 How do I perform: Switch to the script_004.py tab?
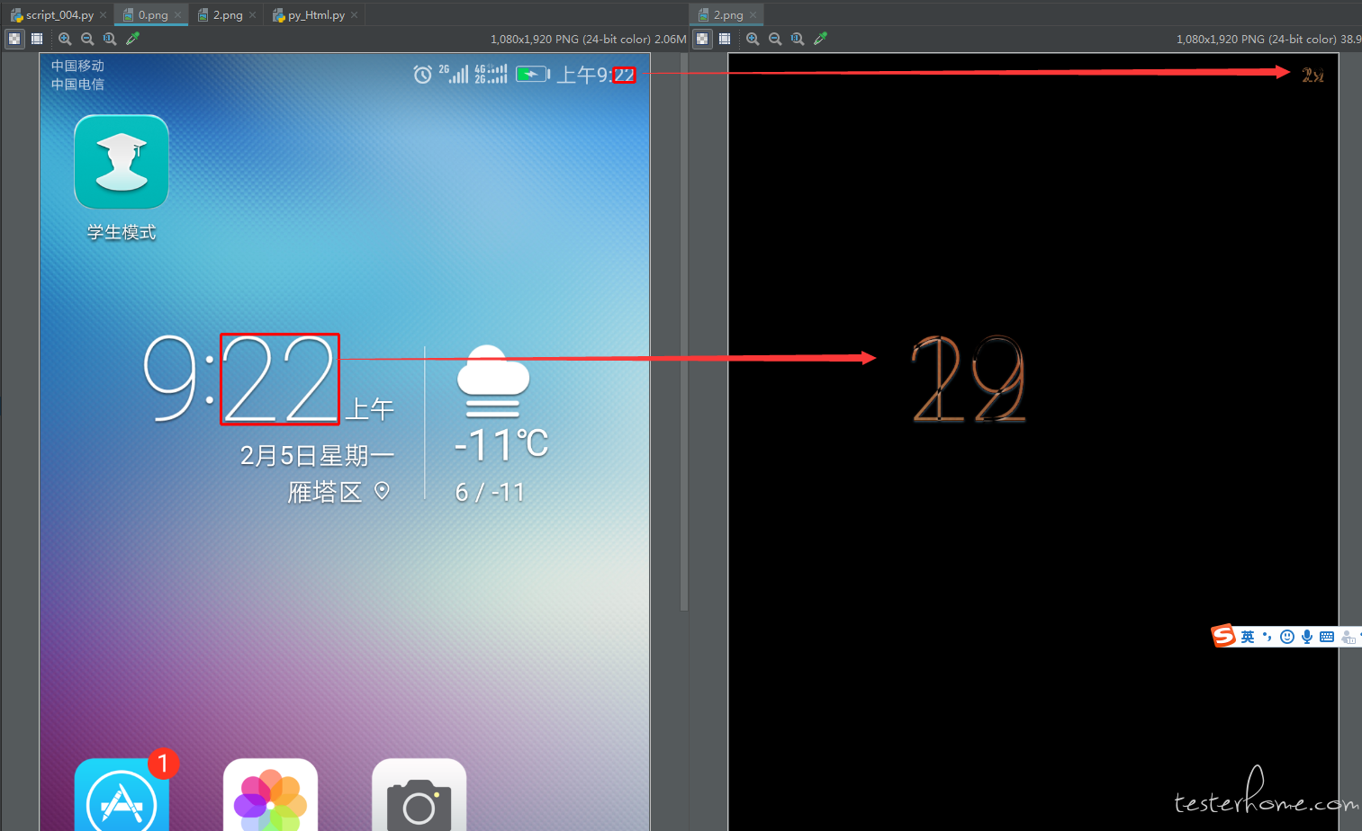tap(59, 14)
